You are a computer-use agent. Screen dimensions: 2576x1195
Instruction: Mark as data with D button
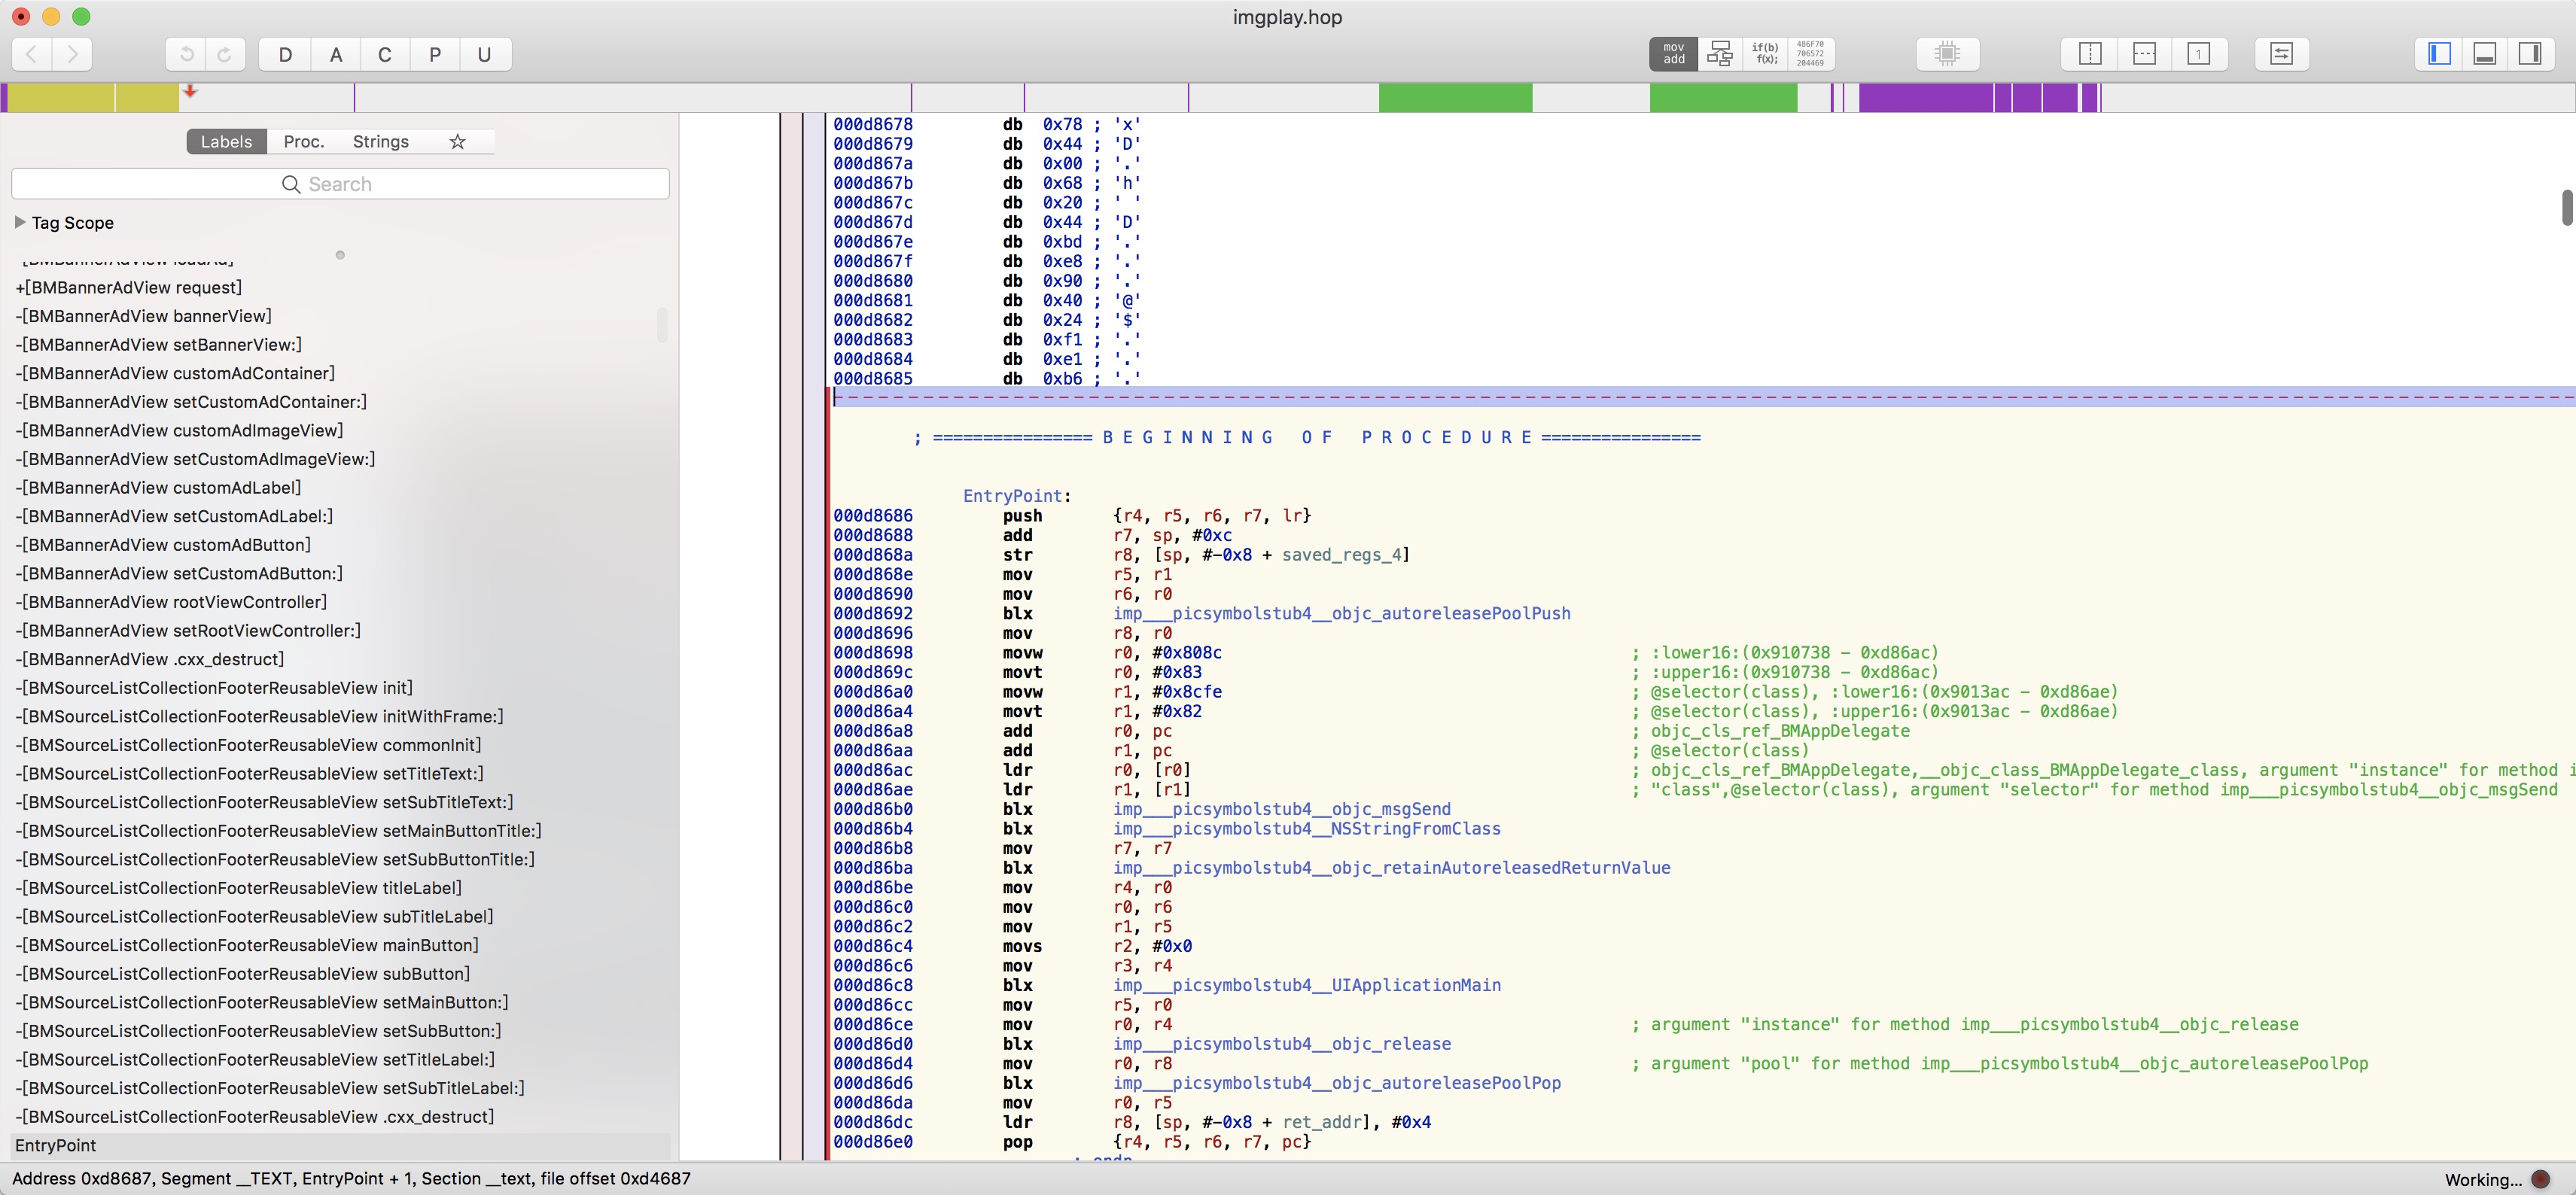click(x=285, y=54)
